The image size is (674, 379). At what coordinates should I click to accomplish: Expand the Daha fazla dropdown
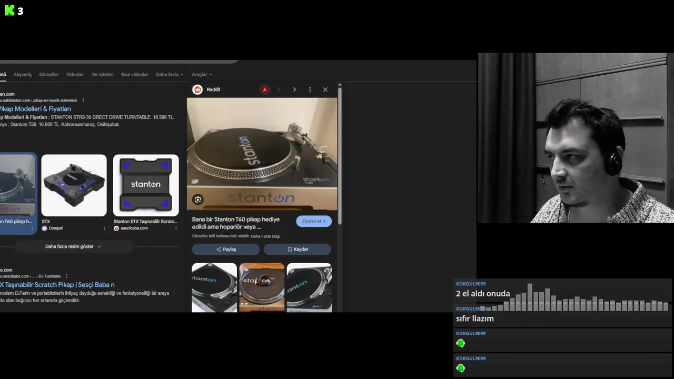pos(169,75)
